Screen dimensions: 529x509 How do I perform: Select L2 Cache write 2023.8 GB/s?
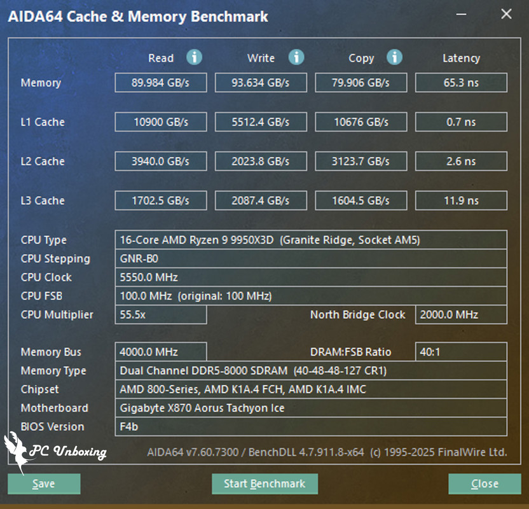coord(261,161)
